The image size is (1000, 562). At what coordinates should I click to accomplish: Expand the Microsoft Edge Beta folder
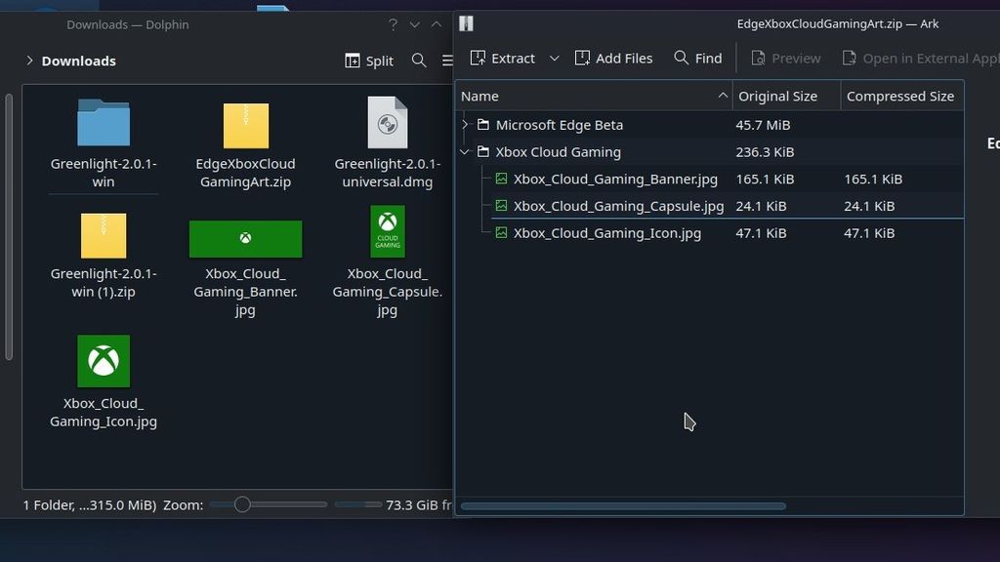click(x=464, y=125)
